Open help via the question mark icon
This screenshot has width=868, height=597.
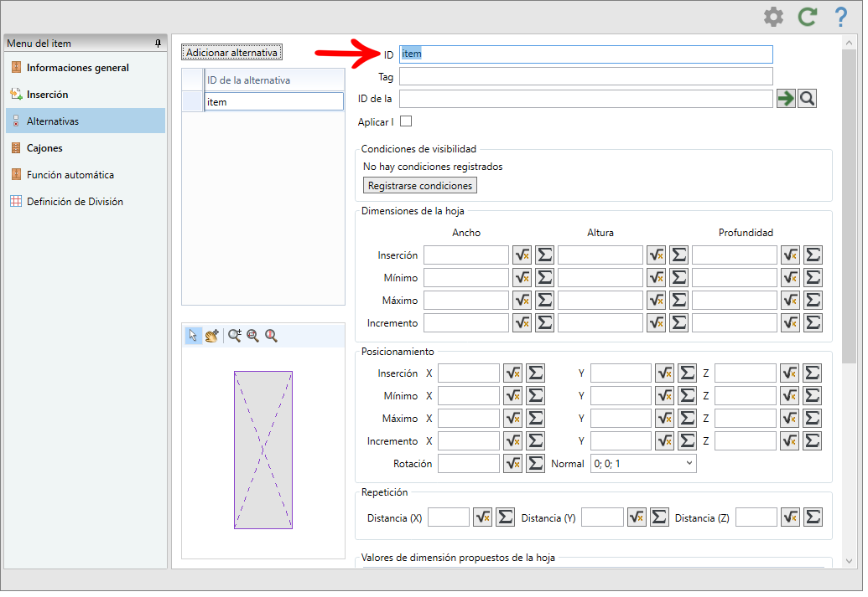pos(841,17)
